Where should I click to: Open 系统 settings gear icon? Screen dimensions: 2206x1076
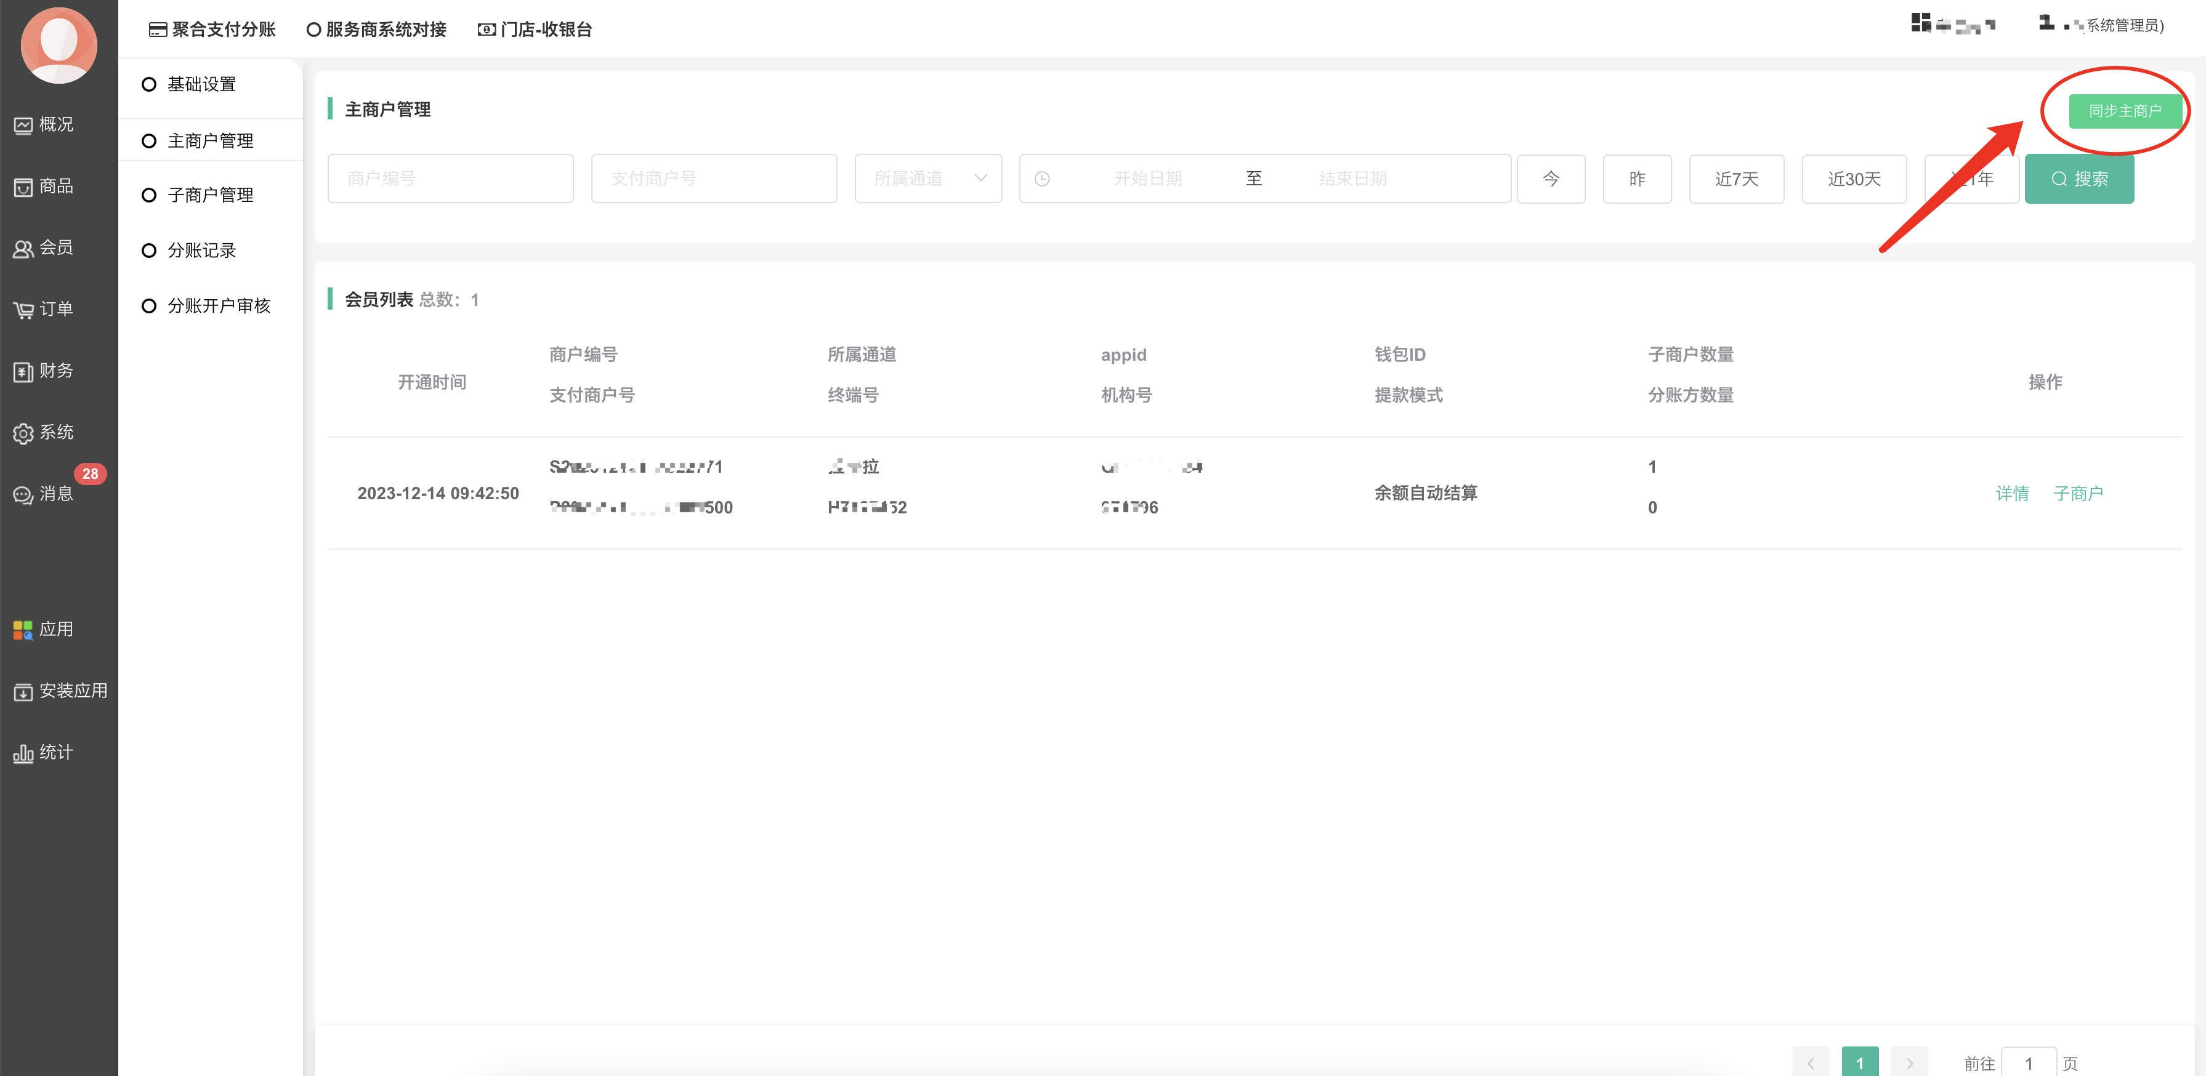(x=24, y=433)
